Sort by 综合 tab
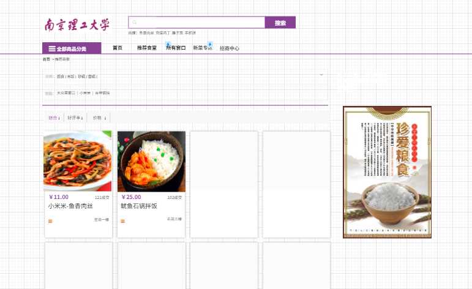Screen dimensions: 472x289 [x=54, y=118]
